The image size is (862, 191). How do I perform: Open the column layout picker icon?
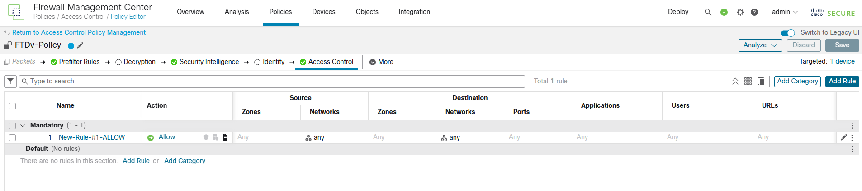[761, 81]
